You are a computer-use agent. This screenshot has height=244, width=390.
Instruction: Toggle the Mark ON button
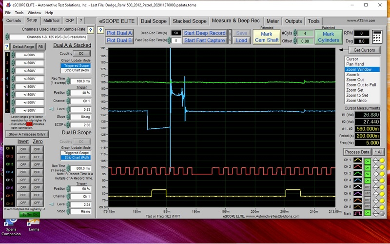click(368, 213)
